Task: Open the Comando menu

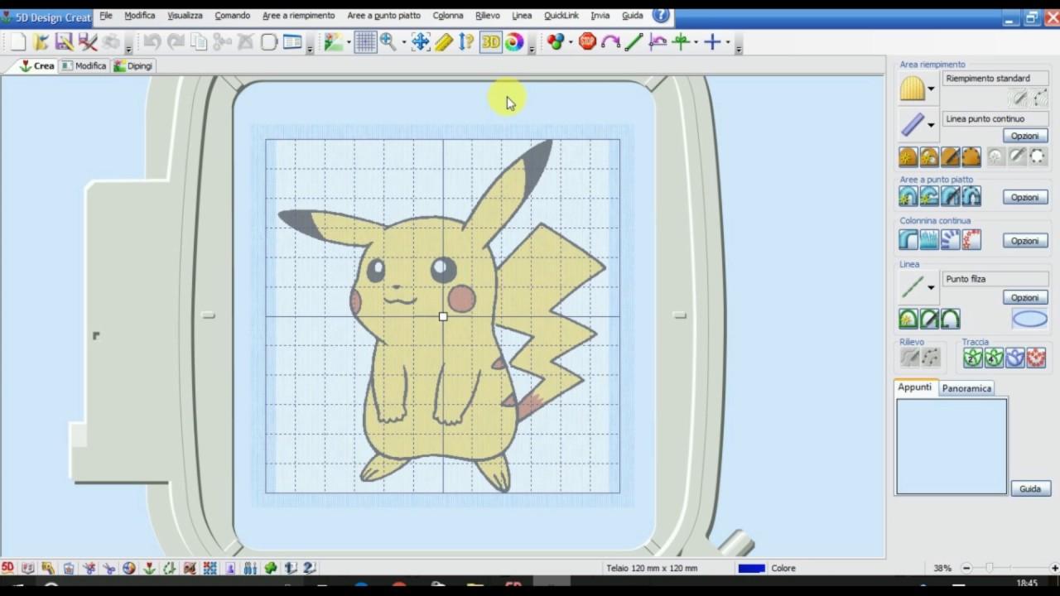Action: point(233,15)
